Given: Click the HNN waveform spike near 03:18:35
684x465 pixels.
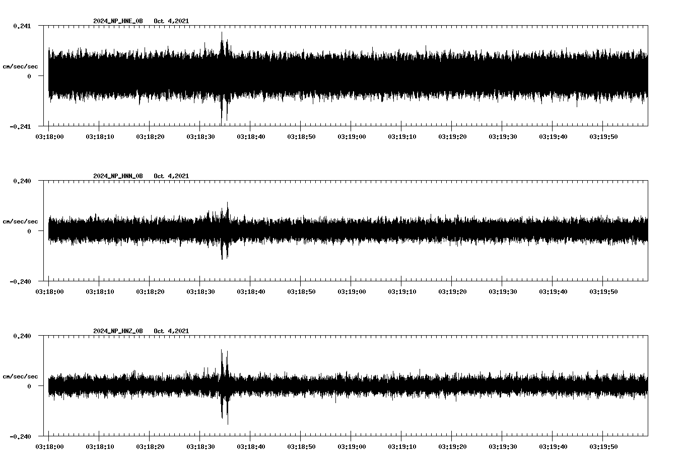Looking at the screenshot, I should [227, 230].
